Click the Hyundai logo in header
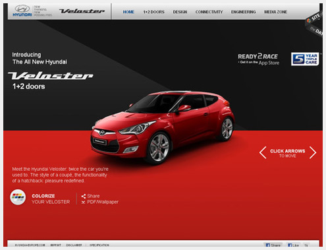Viewport: 326px width, 250px height. [22, 11]
